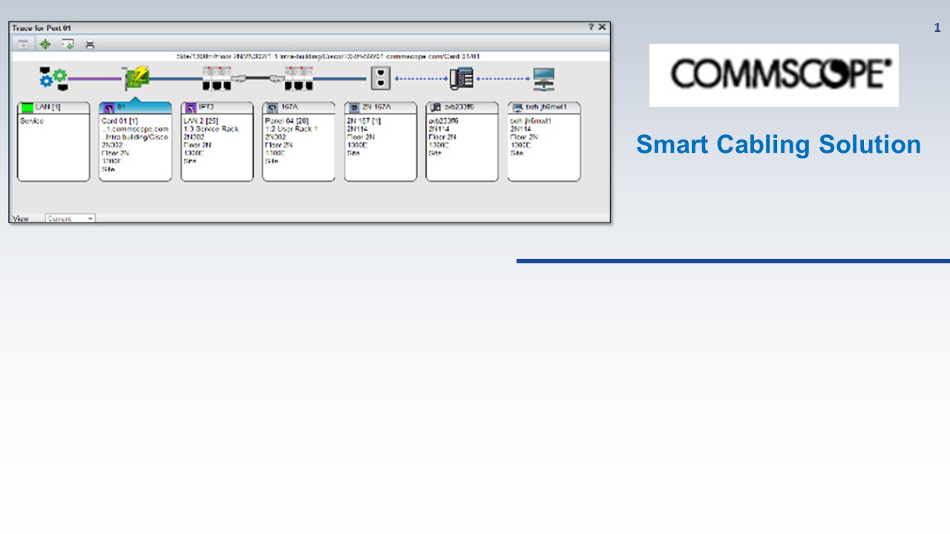This screenshot has width=950, height=534.
Task: Click the help question mark icon
Action: pyautogui.click(x=592, y=27)
